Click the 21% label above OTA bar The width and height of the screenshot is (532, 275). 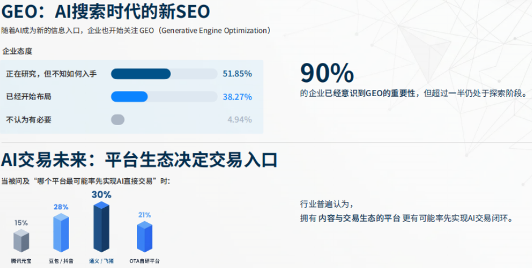tap(144, 215)
